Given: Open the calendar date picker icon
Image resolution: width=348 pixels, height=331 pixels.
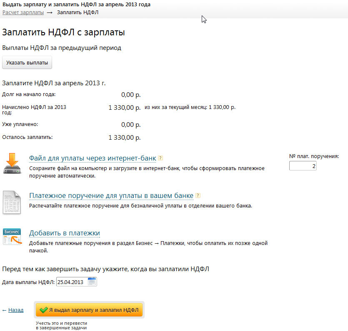Looking at the screenshot, I should [92, 282].
